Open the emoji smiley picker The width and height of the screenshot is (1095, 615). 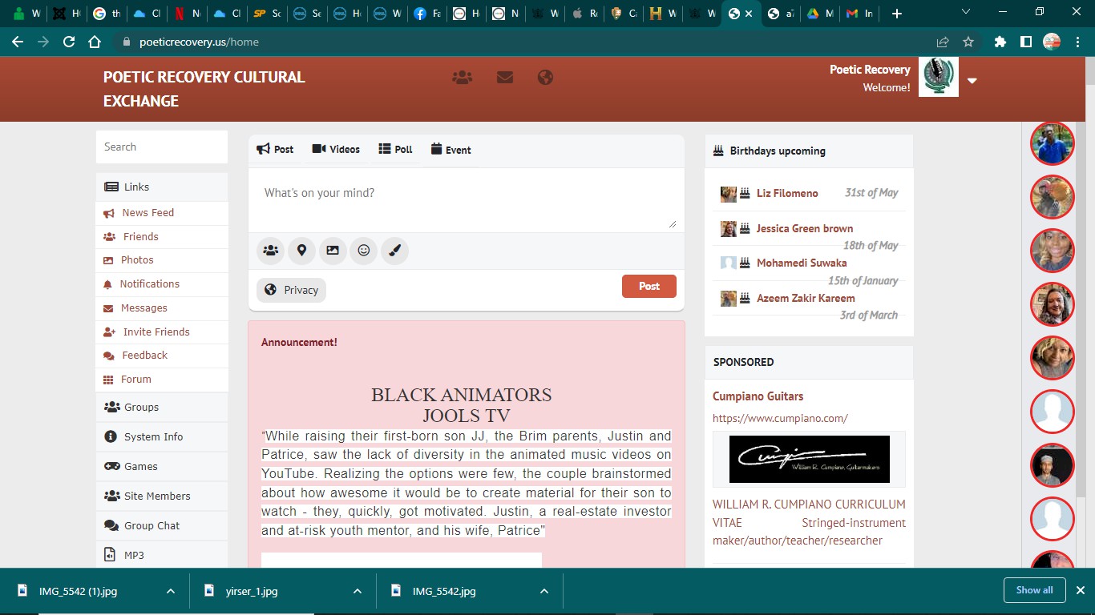pyautogui.click(x=363, y=251)
